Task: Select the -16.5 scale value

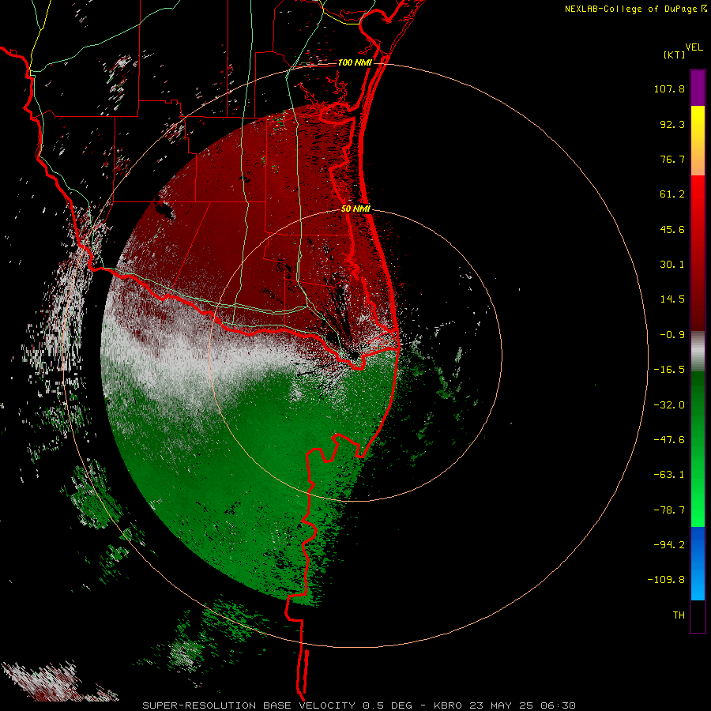Action: coord(669,370)
